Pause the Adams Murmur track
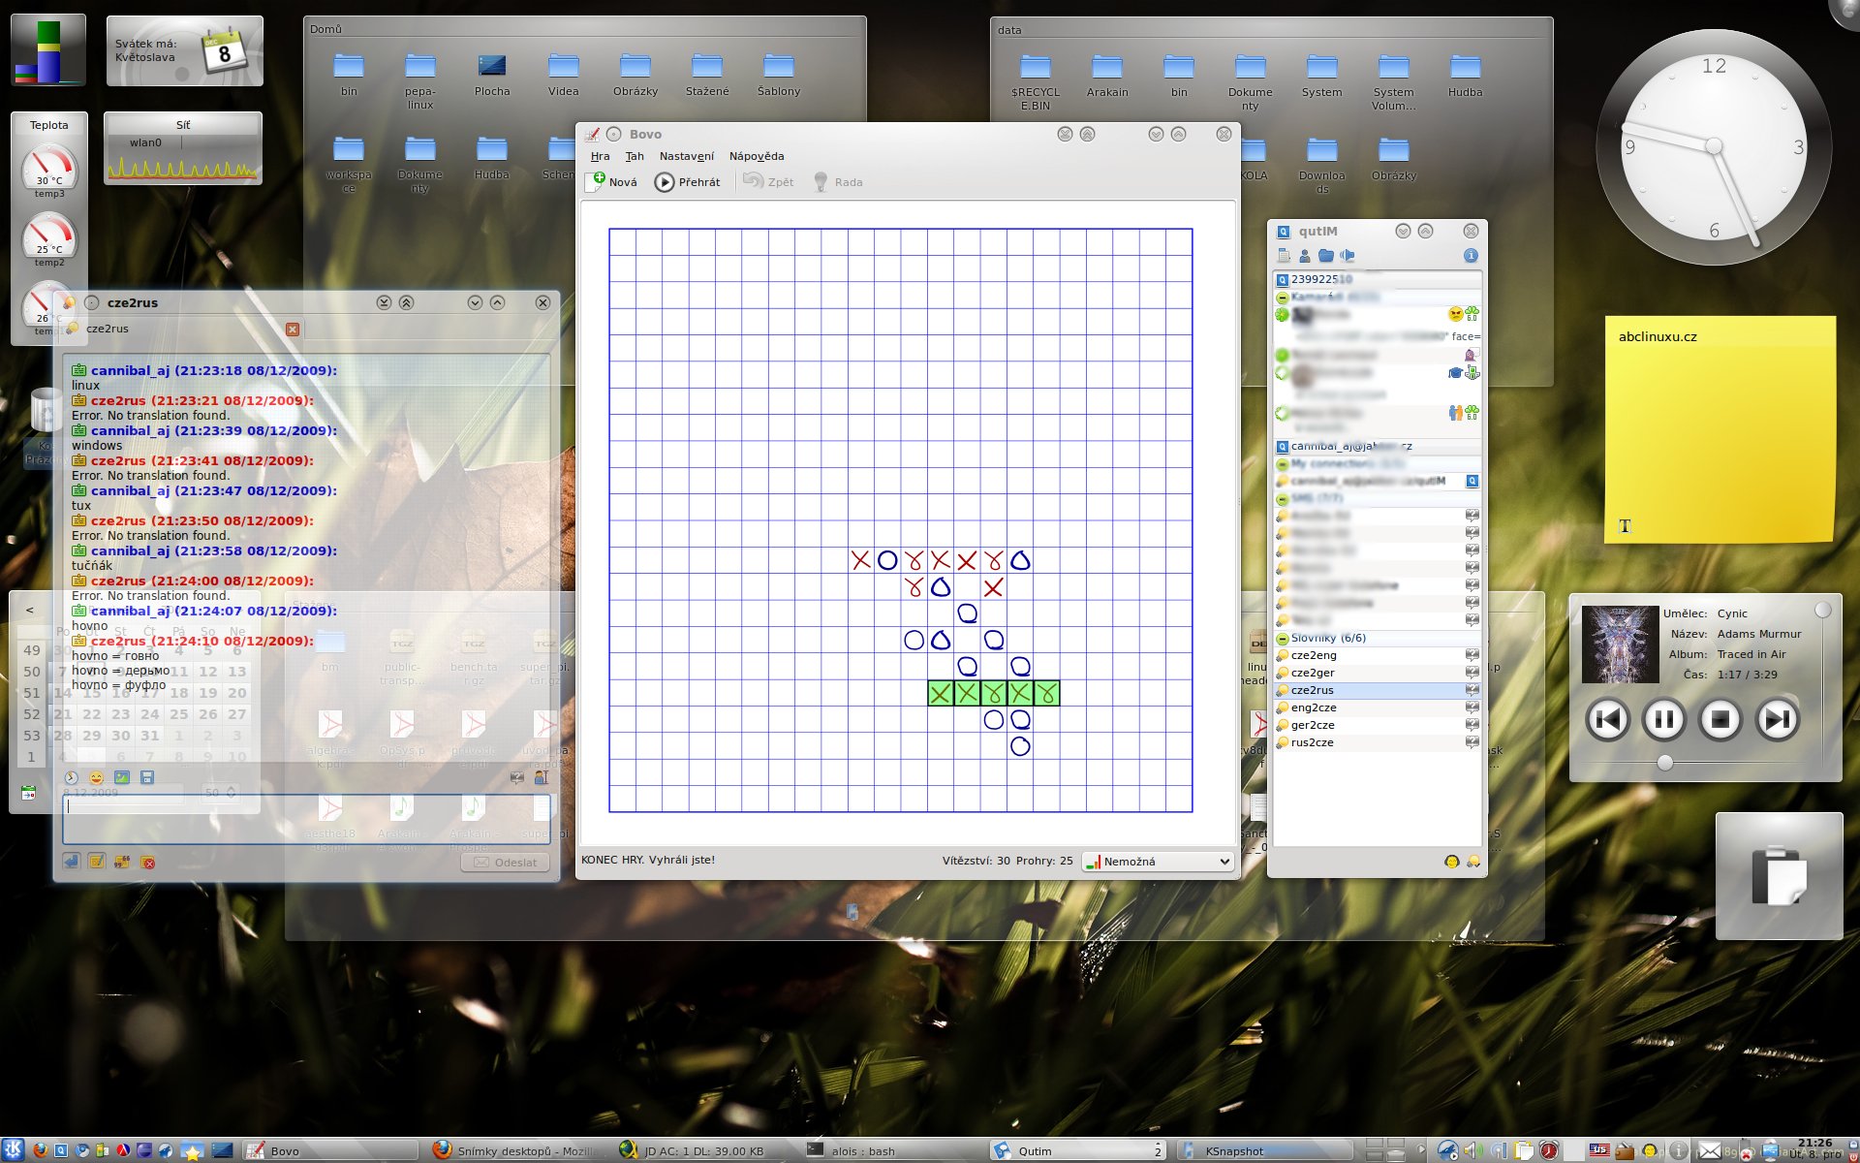Screen dimensions: 1860x1163 click(x=1664, y=719)
